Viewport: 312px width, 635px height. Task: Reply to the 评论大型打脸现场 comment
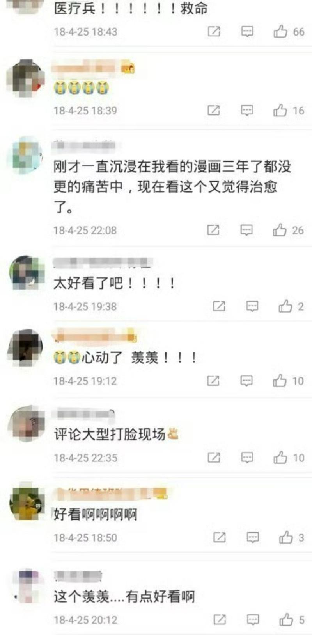[x=247, y=458]
